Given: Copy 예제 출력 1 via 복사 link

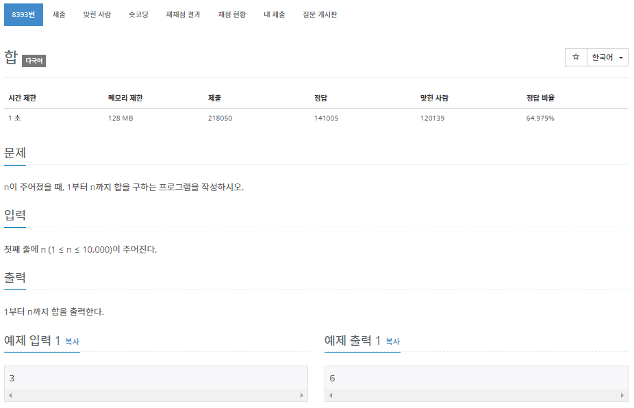Looking at the screenshot, I should click(x=392, y=342).
